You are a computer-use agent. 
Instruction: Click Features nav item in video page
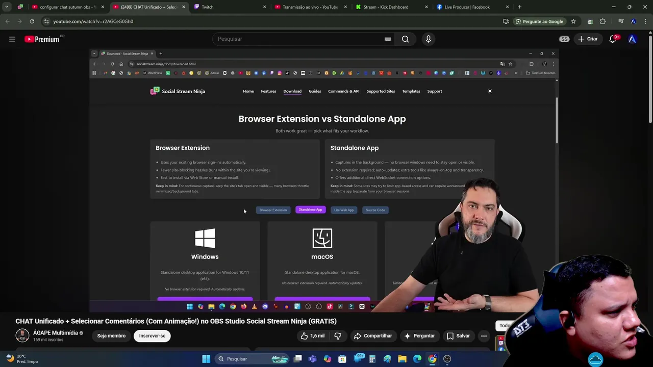pyautogui.click(x=268, y=91)
